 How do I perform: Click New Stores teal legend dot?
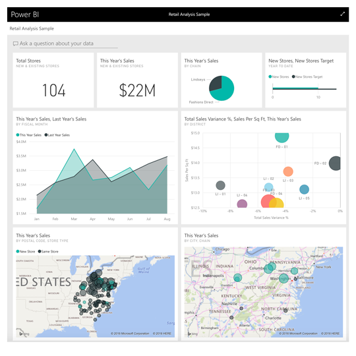(x=270, y=76)
